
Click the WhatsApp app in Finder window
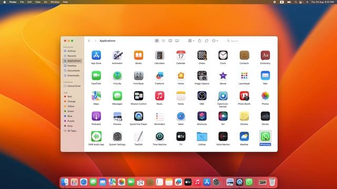point(265,136)
